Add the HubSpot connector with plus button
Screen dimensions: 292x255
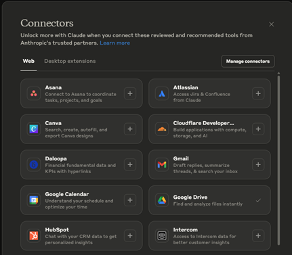pyautogui.click(x=130, y=235)
